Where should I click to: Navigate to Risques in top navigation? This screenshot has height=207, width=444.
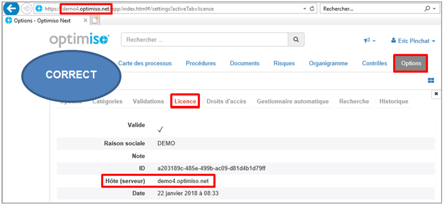click(284, 63)
